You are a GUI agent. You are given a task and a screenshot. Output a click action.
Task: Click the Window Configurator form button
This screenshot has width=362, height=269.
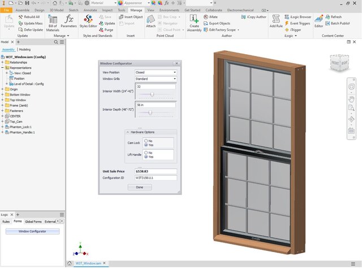pyautogui.click(x=32, y=231)
